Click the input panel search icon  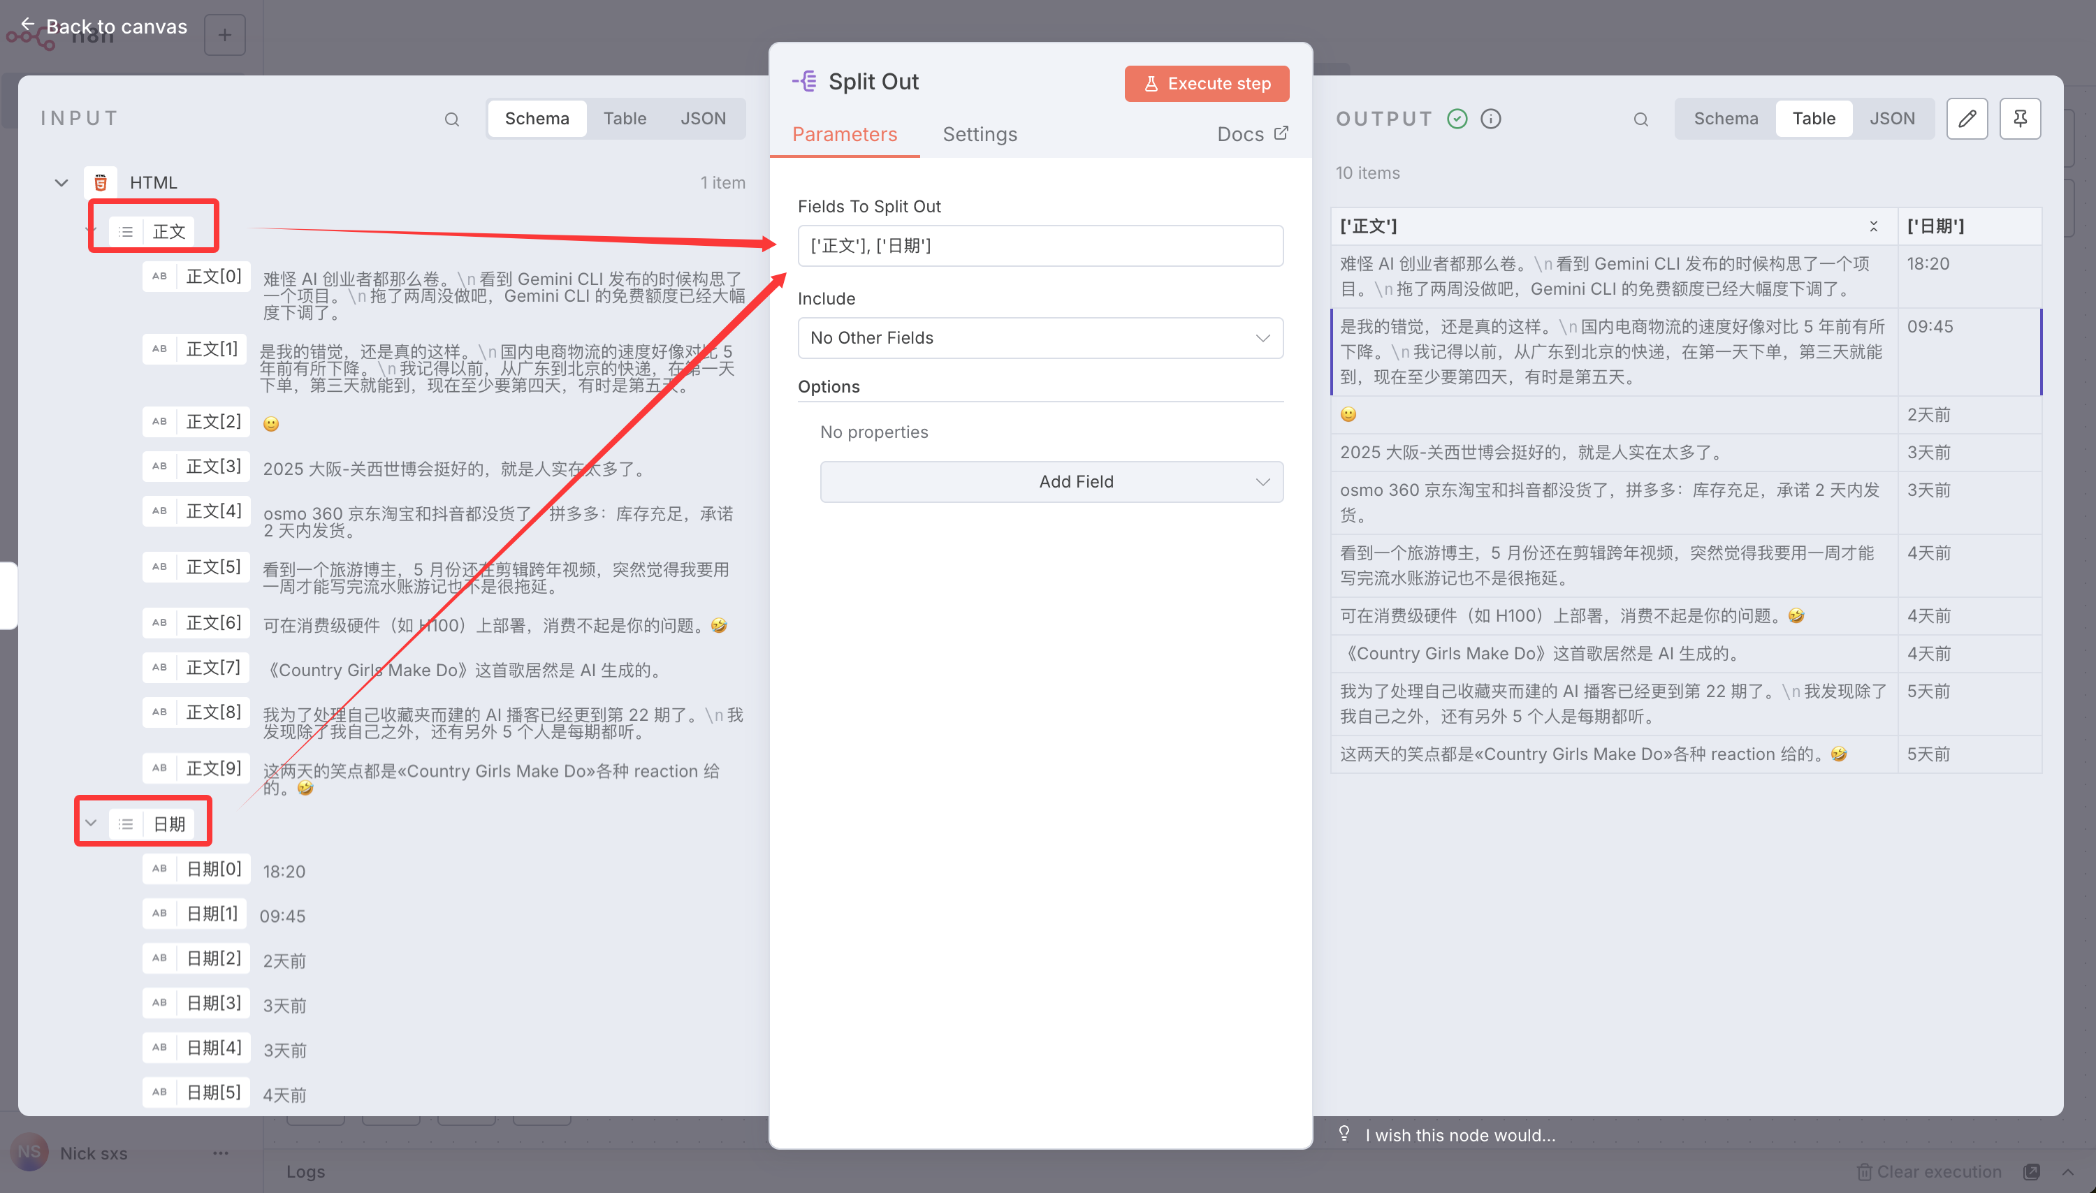(451, 119)
